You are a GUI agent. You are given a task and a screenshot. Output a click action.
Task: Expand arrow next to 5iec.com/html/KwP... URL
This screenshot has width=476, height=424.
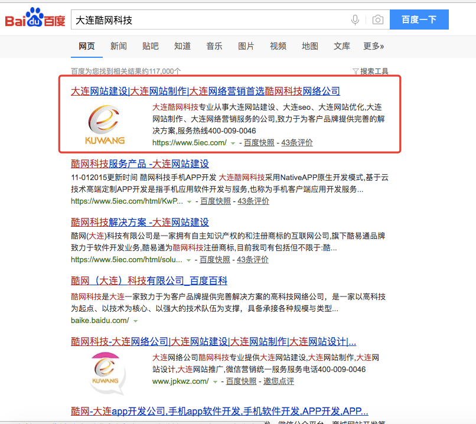pos(189,202)
